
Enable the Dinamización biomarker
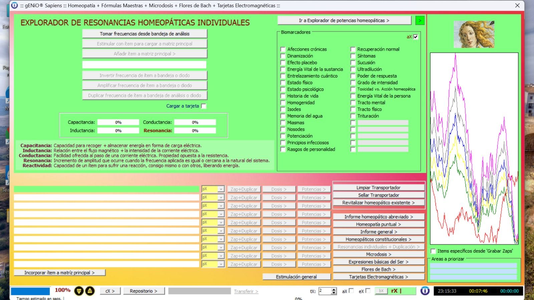click(x=283, y=56)
